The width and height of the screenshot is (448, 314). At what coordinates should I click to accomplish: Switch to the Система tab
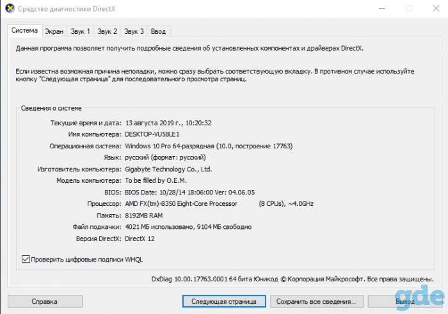tap(24, 30)
